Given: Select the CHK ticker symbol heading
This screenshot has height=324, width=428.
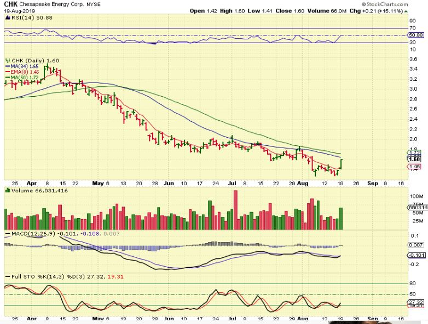Looking at the screenshot, I should (10, 4).
